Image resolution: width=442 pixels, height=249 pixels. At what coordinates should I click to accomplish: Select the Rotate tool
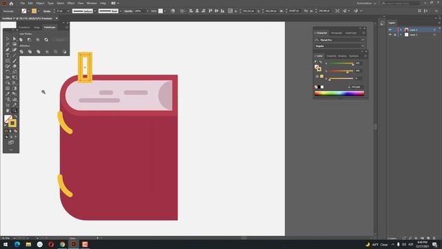tap(8, 72)
